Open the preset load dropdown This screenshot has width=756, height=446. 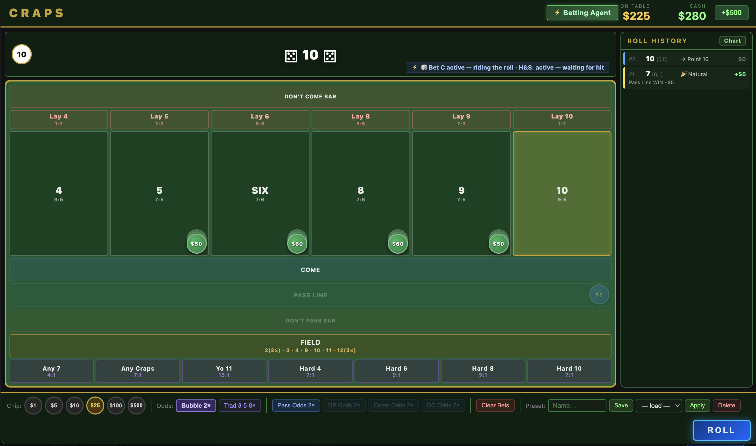coord(659,406)
